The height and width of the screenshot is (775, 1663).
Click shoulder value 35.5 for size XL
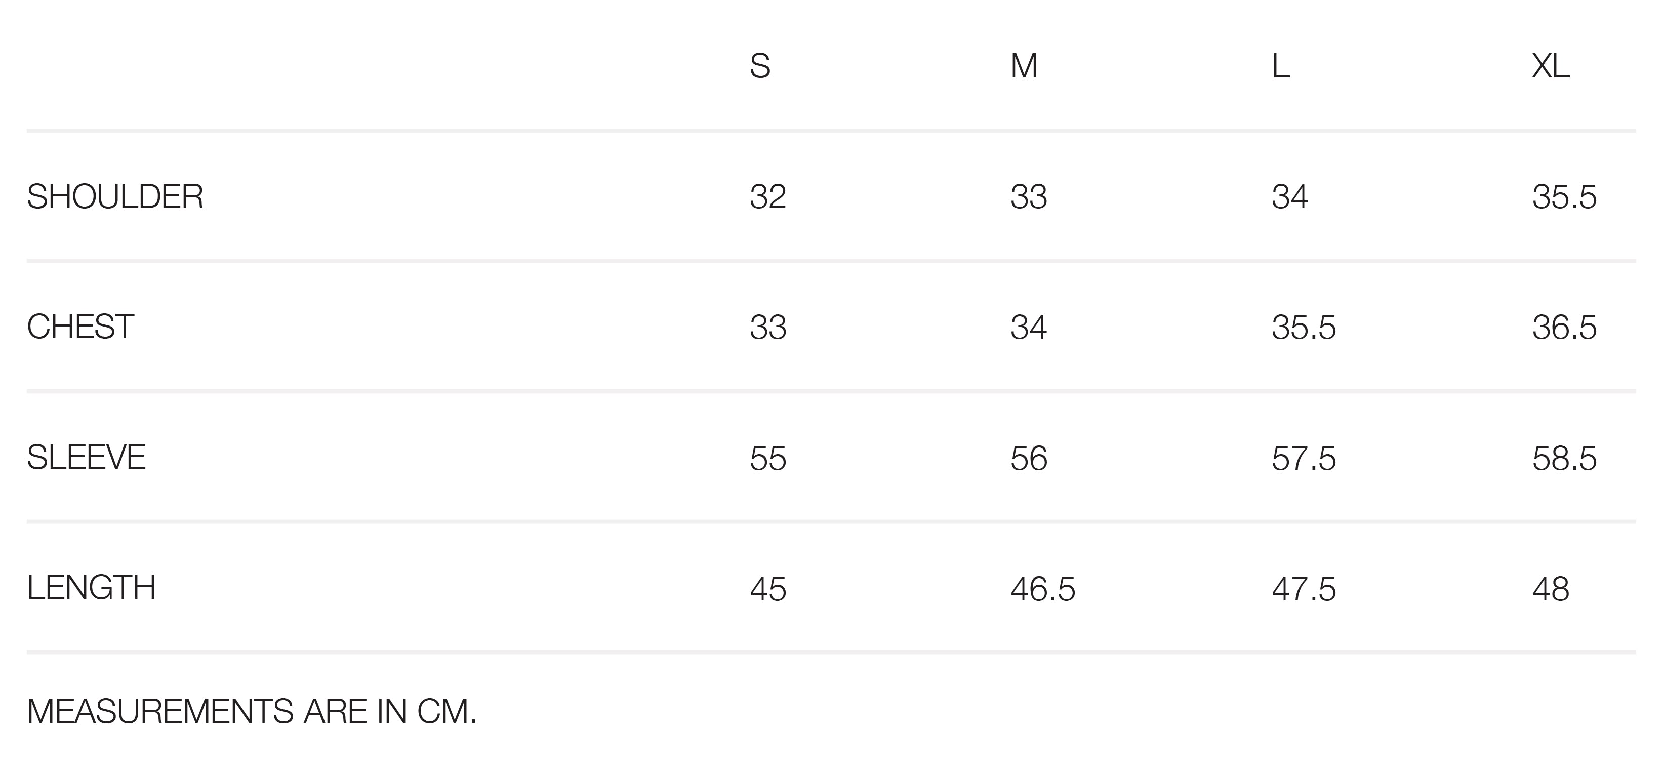(x=1564, y=197)
